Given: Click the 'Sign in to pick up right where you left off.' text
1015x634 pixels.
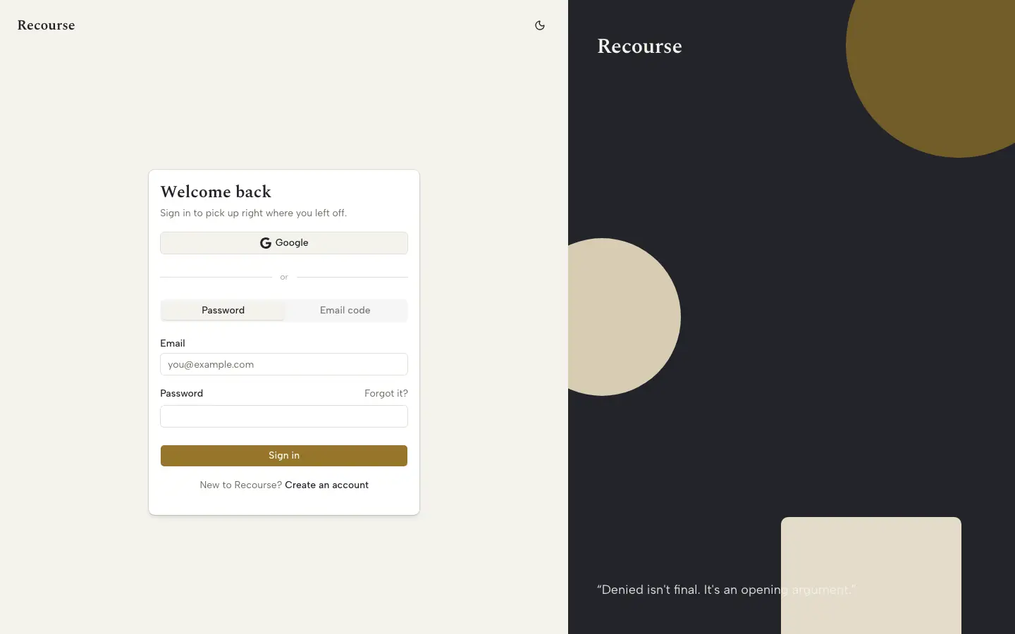Looking at the screenshot, I should (x=253, y=213).
